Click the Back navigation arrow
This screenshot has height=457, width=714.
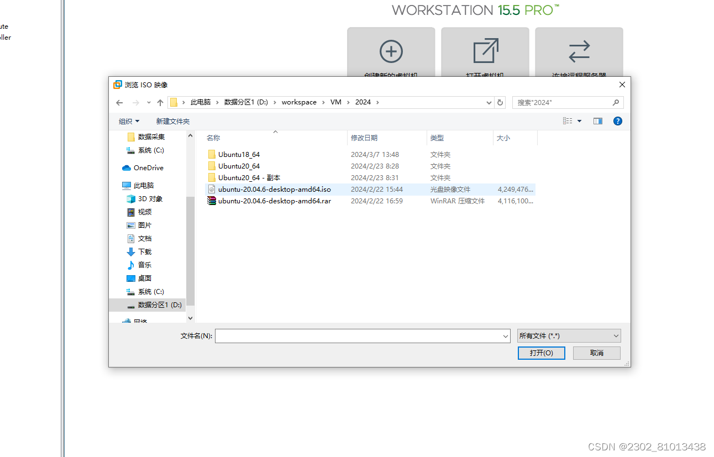pyautogui.click(x=119, y=103)
